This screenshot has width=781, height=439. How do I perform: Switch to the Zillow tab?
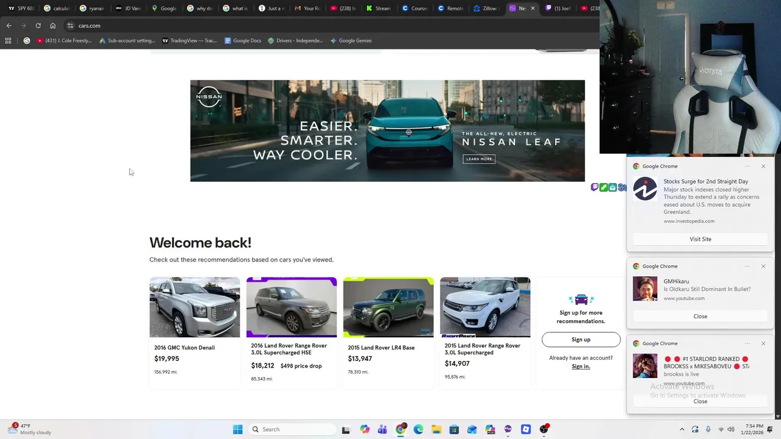click(486, 9)
